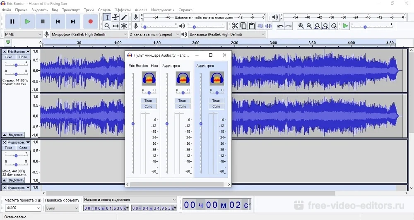
Task: Click the Stop button
Action: (43, 22)
